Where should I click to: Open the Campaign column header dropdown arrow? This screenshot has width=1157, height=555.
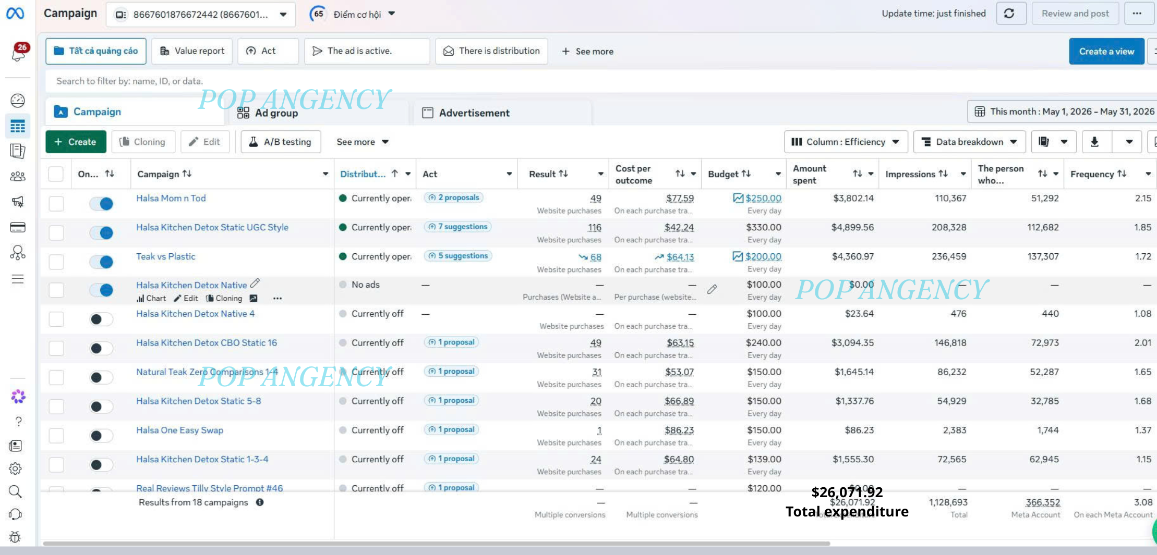(x=326, y=174)
